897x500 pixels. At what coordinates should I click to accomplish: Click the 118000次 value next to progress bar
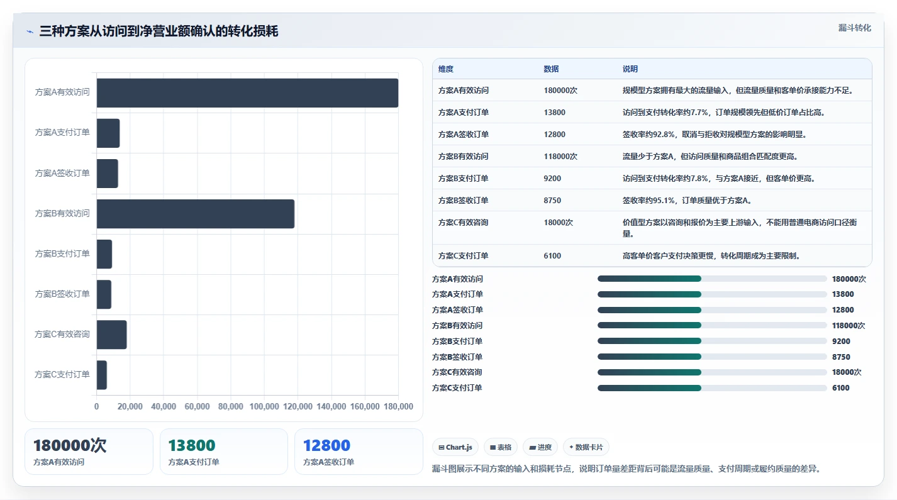pyautogui.click(x=849, y=326)
